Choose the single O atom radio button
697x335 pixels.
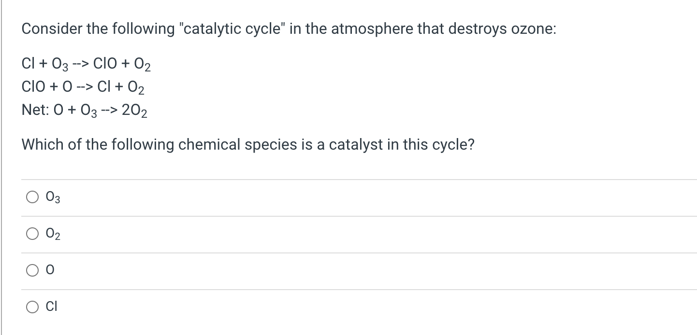point(33,271)
